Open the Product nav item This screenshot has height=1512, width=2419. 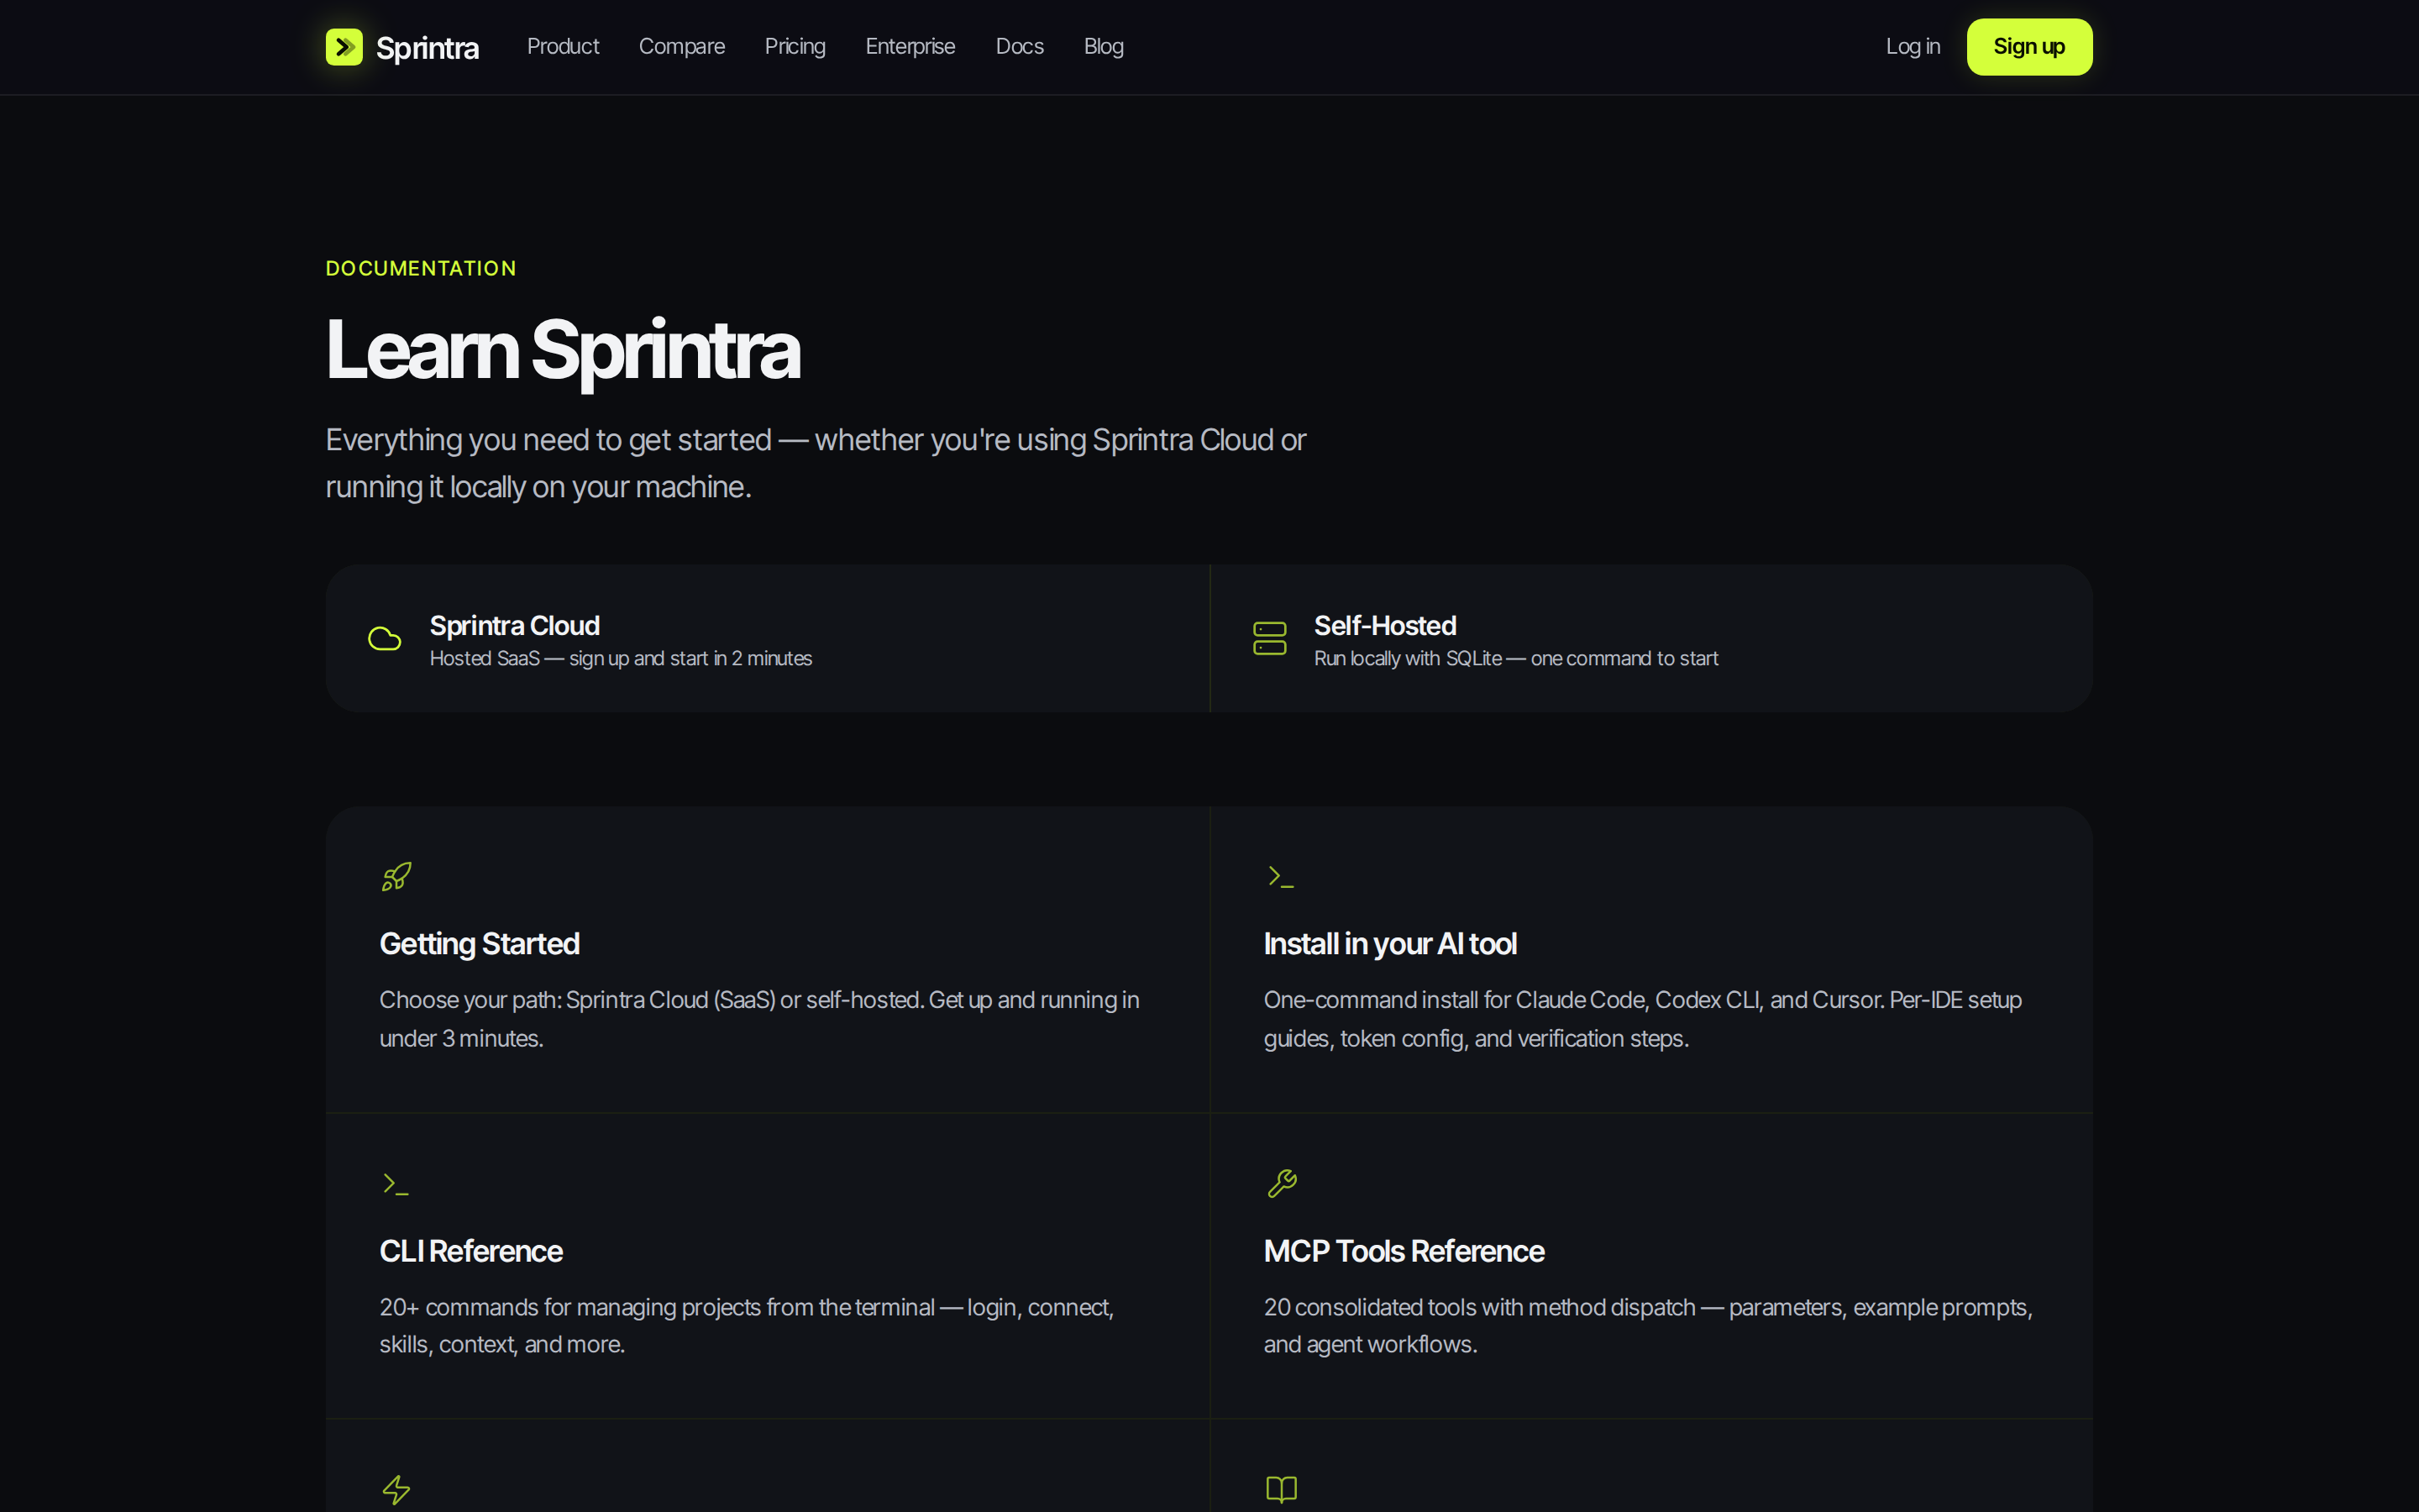click(x=563, y=47)
